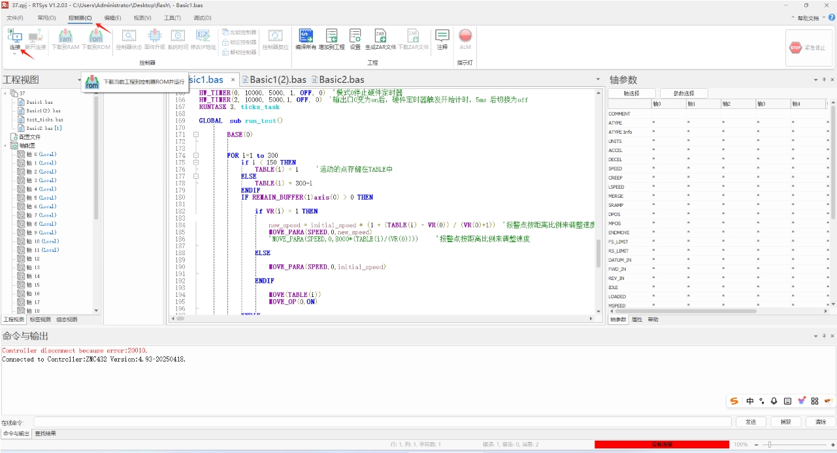Click the 断开连接 disconnect icon
837x453 pixels.
[35, 37]
